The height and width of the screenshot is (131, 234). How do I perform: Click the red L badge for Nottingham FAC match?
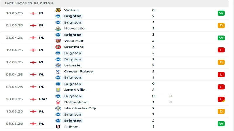tap(221, 99)
